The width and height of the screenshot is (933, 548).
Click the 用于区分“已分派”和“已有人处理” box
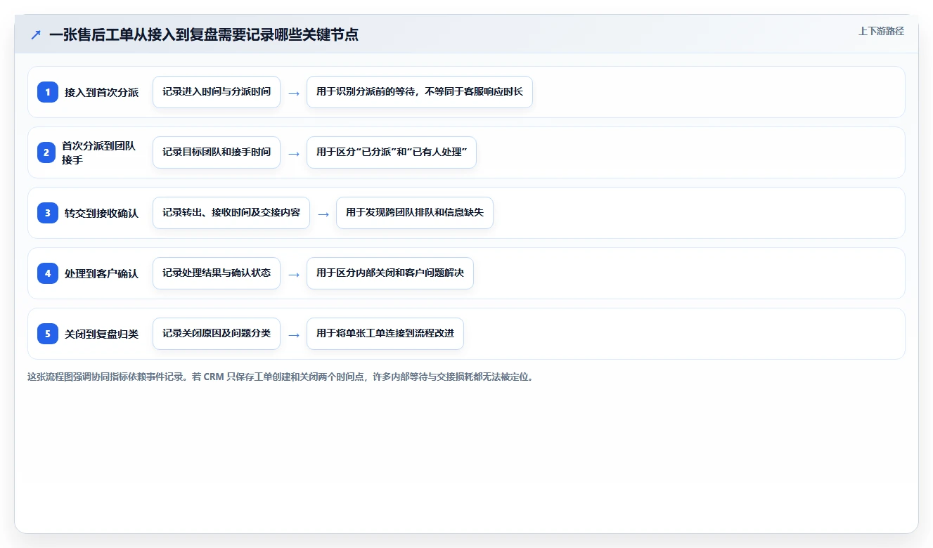[x=392, y=152]
